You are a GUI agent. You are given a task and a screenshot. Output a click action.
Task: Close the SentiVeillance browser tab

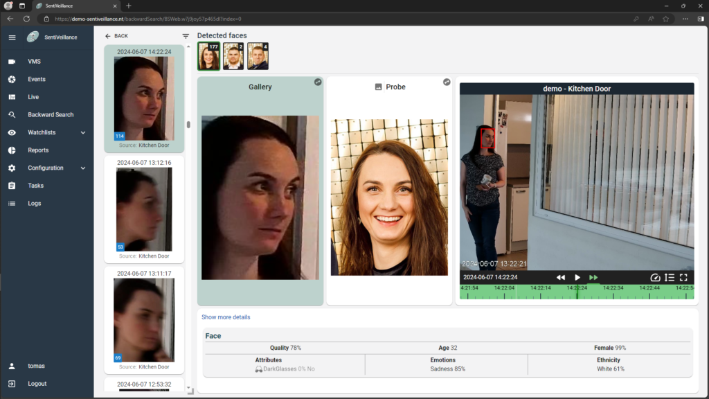click(x=115, y=6)
